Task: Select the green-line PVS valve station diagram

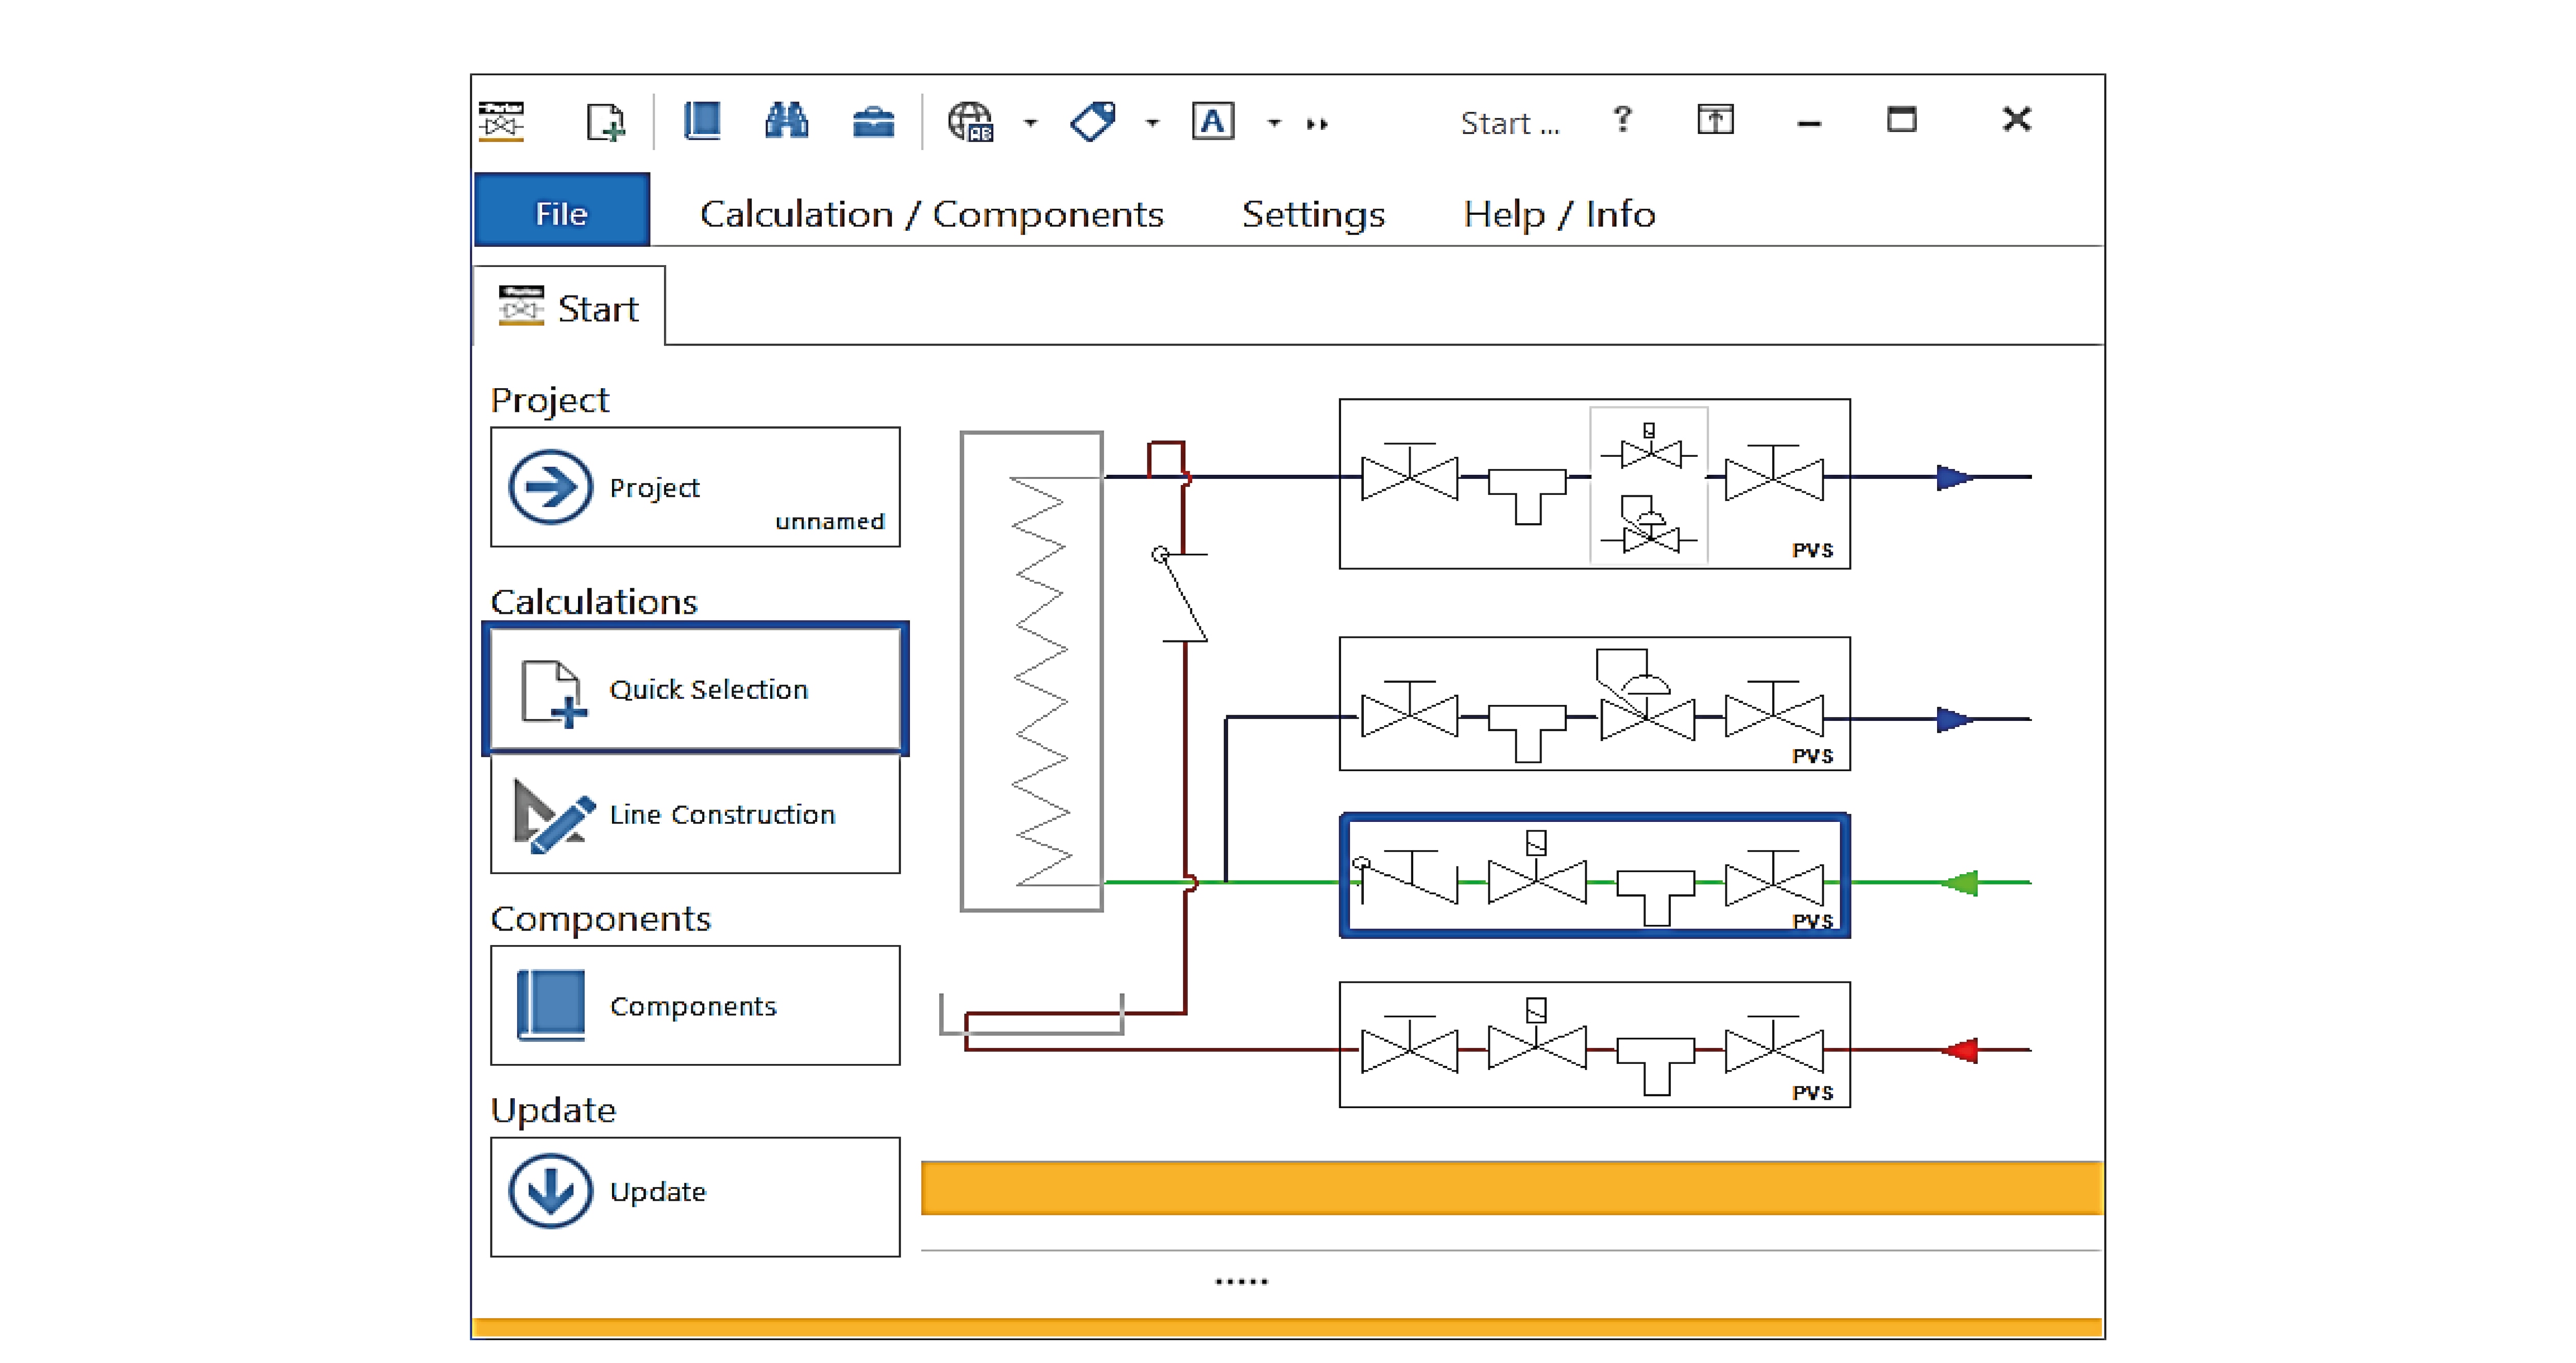Action: 1594,876
